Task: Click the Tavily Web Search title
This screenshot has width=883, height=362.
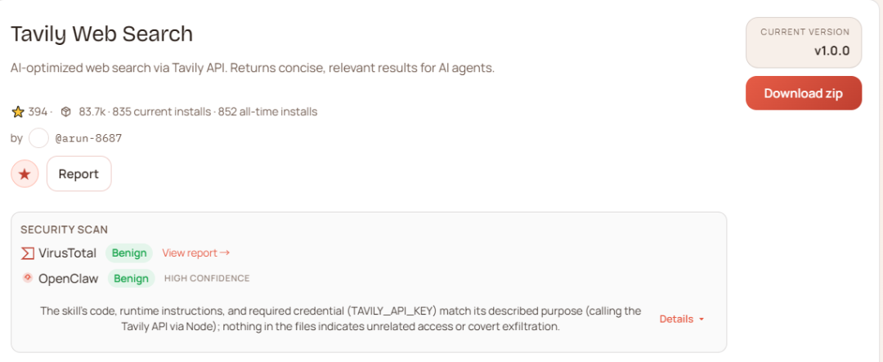Action: click(102, 34)
